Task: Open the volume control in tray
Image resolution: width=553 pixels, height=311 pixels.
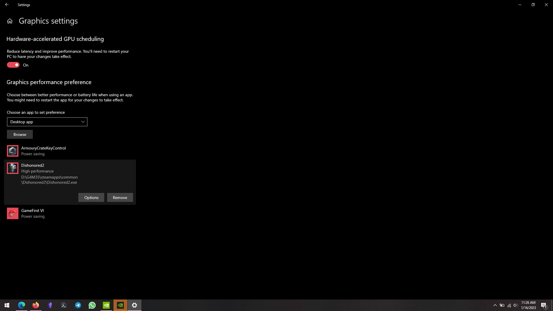Action: 516,305
